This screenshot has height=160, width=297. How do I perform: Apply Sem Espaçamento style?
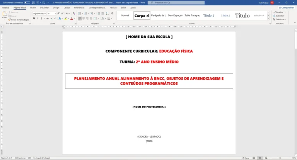(x=175, y=15)
